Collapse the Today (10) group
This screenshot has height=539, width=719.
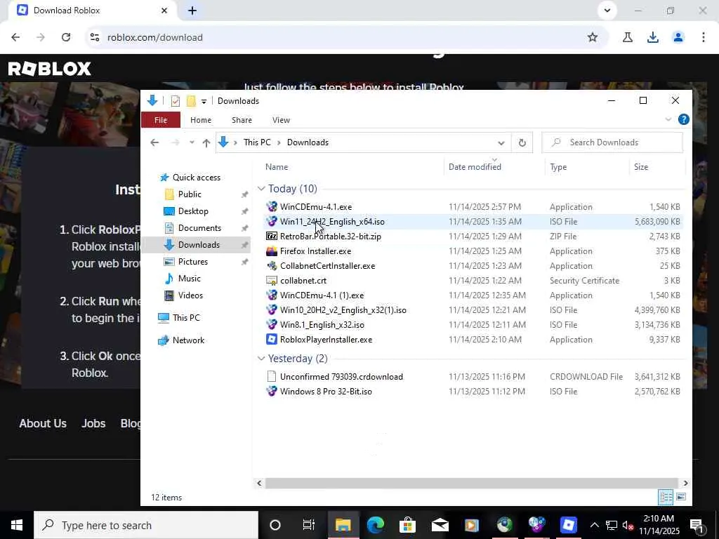[261, 188]
